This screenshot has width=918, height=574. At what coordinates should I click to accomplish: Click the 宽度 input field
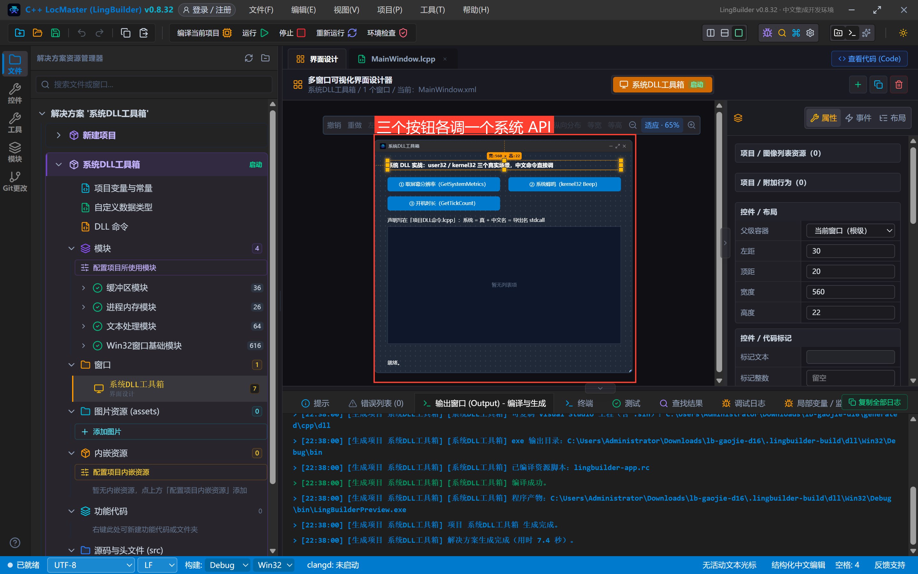(850, 291)
